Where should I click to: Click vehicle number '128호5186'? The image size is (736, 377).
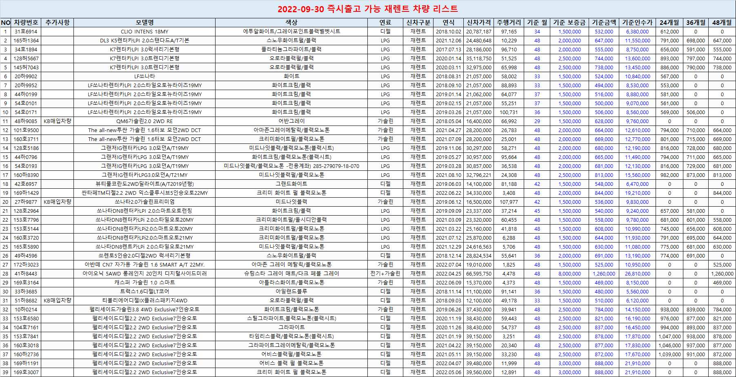point(26,148)
